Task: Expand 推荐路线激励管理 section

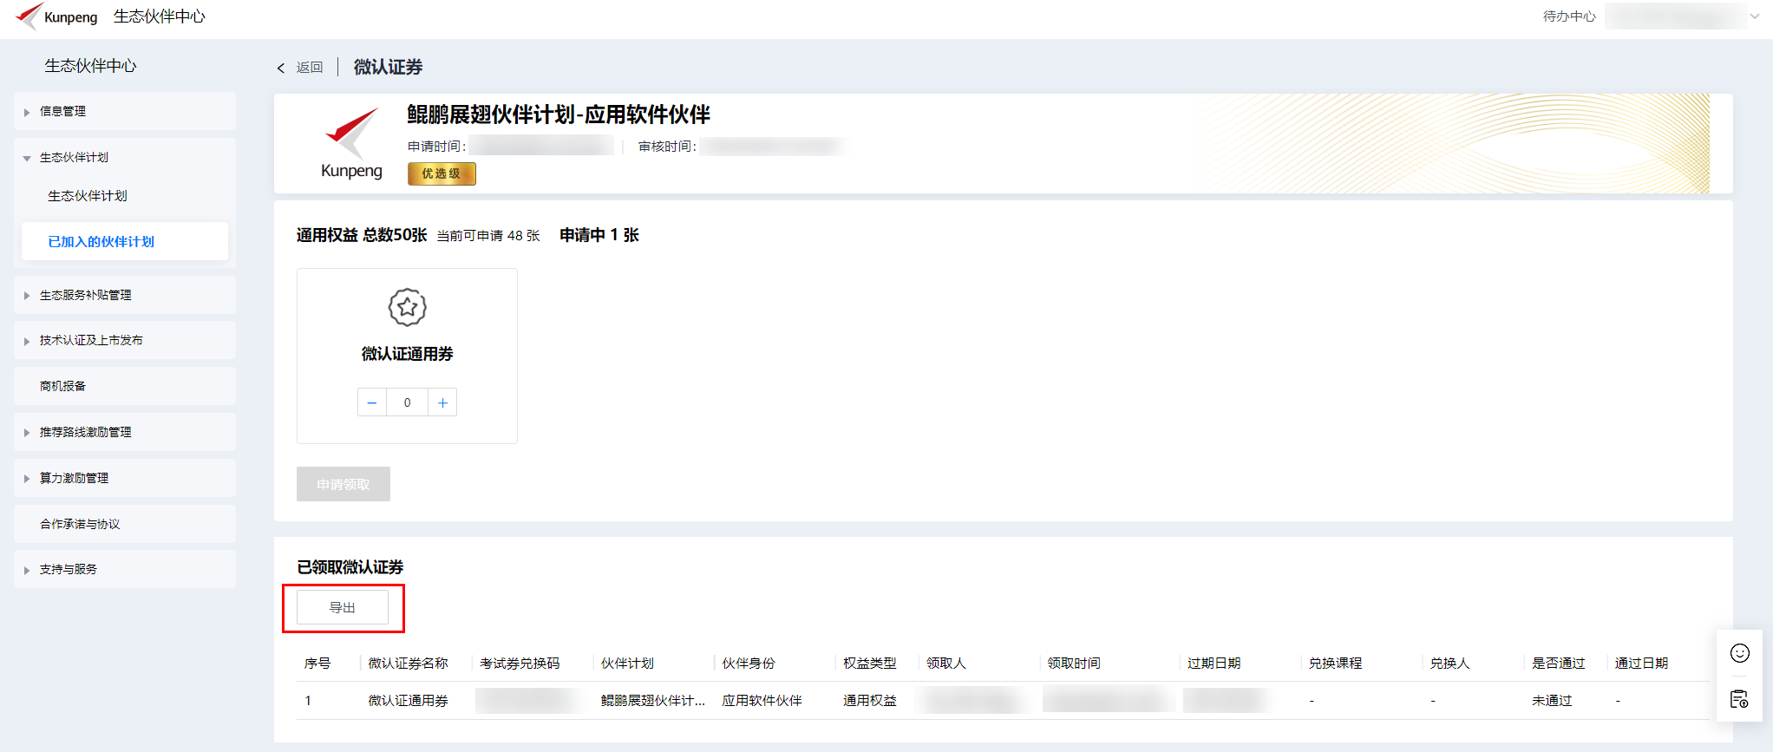Action: [x=125, y=432]
